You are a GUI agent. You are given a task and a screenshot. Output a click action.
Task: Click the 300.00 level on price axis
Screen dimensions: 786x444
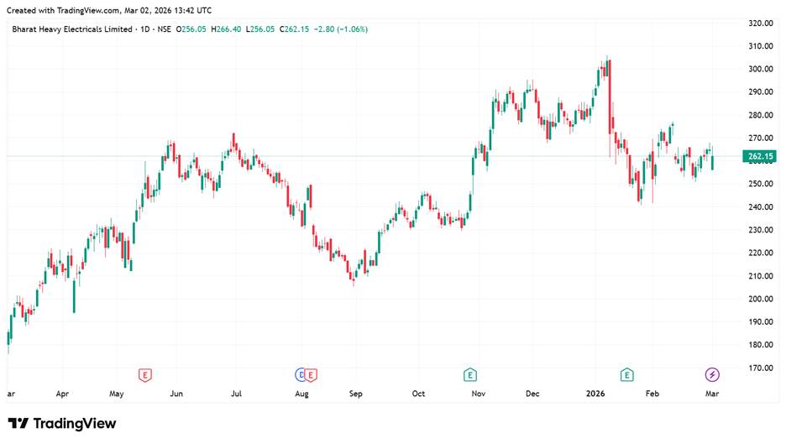tap(759, 69)
